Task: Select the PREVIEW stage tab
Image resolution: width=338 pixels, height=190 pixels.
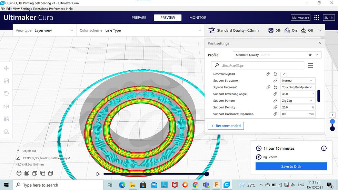Action: pyautogui.click(x=168, y=18)
